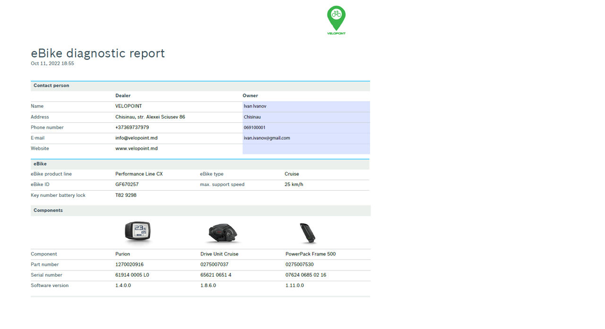Click the Name row label
This screenshot has width=605, height=329.
click(x=37, y=106)
